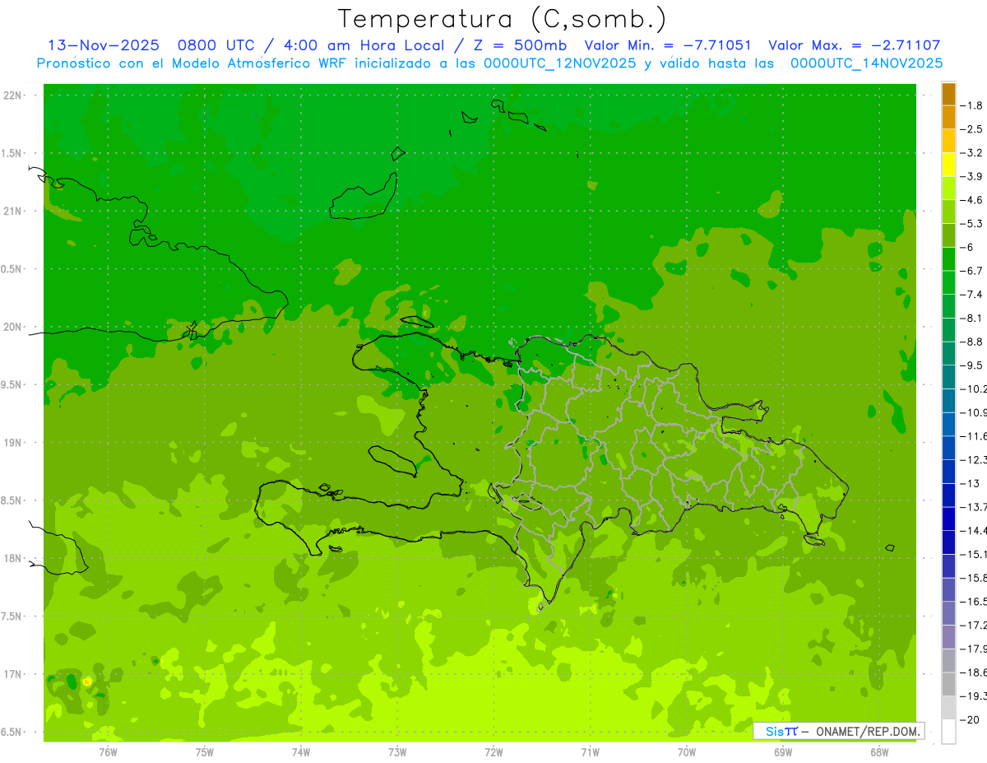Click the "22N" latitude label

pos(12,95)
